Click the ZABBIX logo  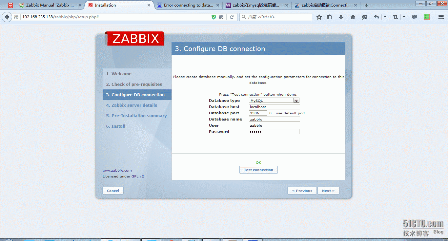click(135, 39)
